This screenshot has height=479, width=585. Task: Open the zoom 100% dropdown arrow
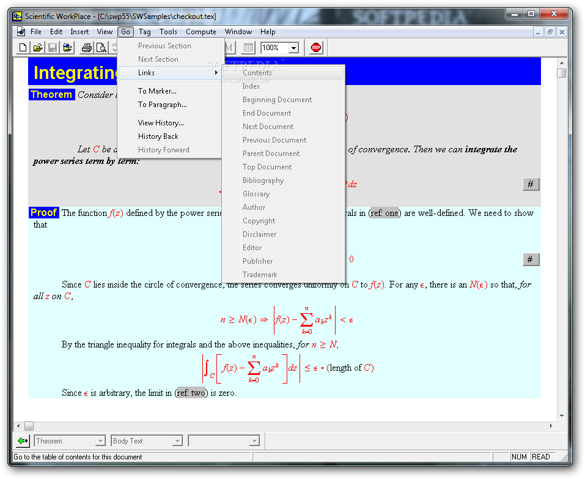(x=293, y=48)
